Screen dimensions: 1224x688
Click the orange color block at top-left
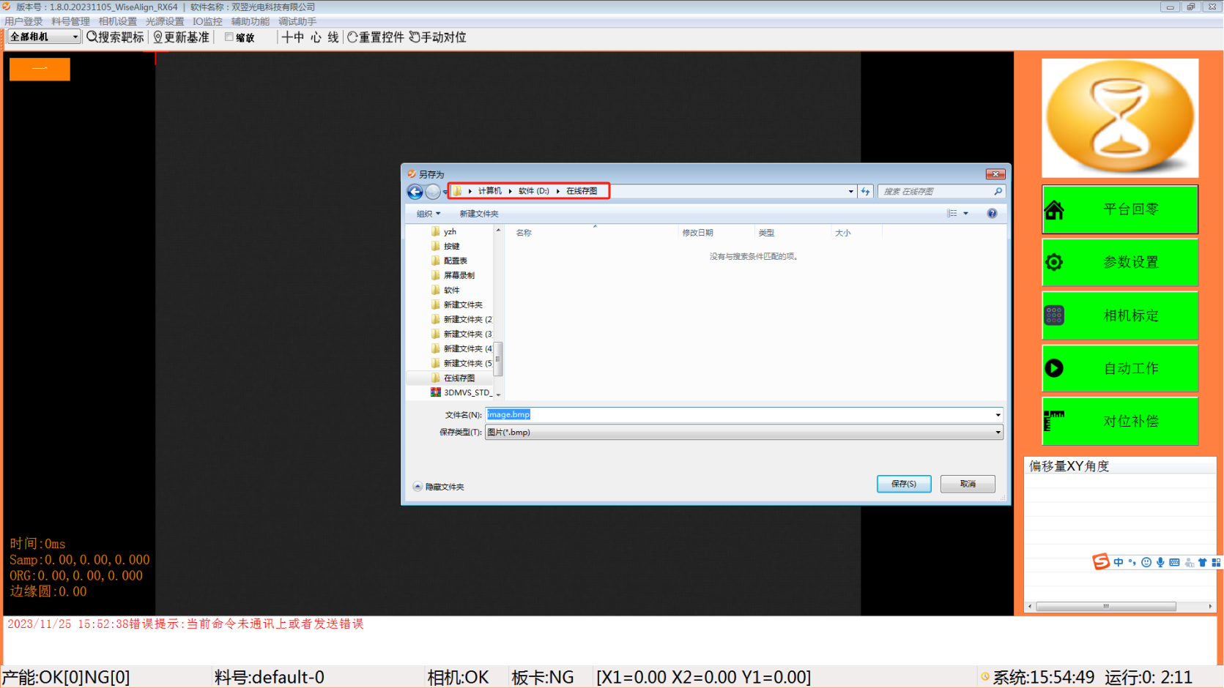coord(40,69)
